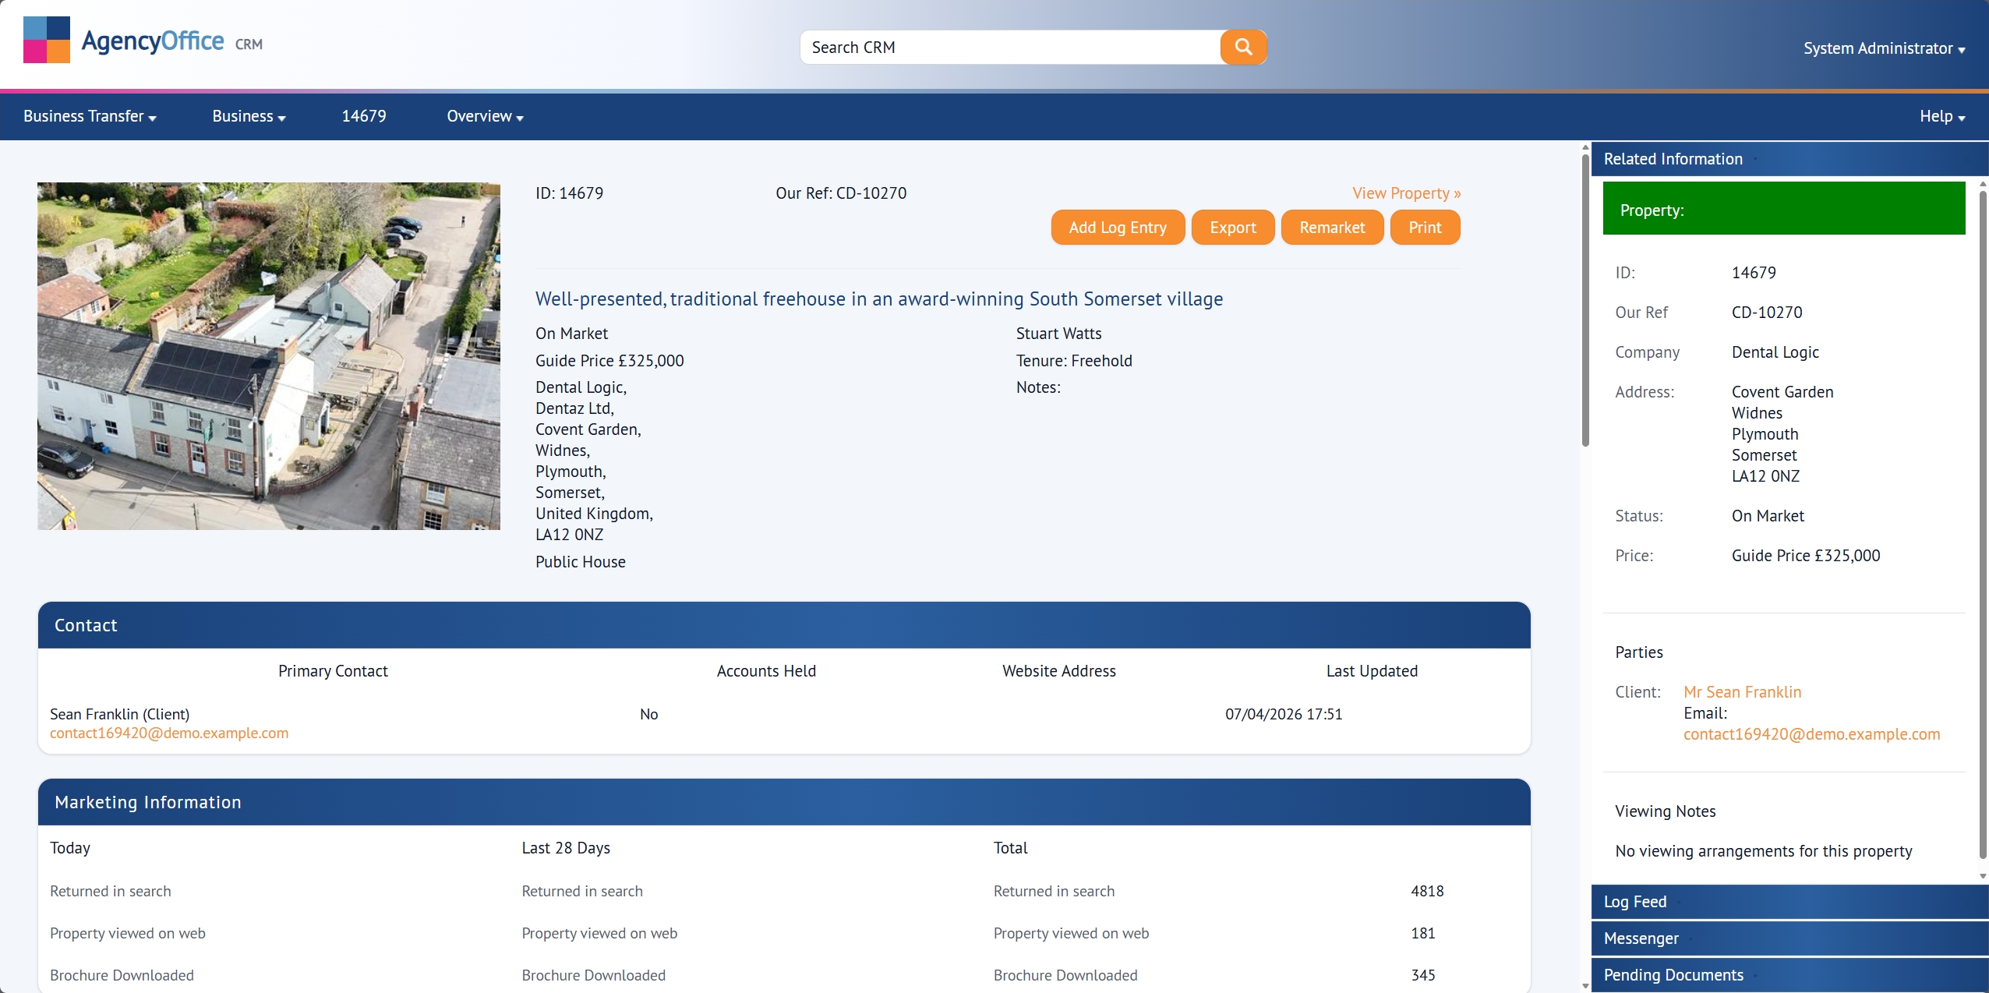The height and width of the screenshot is (993, 1989).
Task: Open the System Administrator dropdown
Action: click(x=1883, y=48)
